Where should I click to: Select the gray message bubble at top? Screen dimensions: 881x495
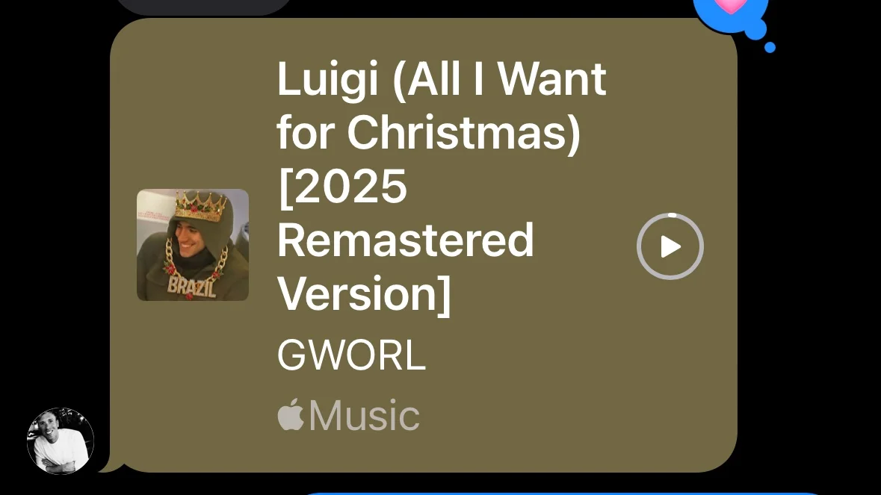tap(203, 7)
